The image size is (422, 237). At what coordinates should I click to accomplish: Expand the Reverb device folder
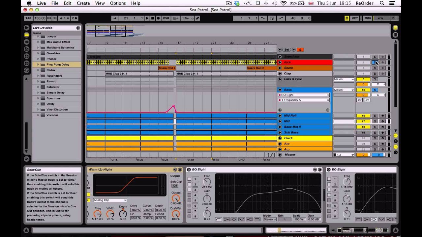(38, 81)
